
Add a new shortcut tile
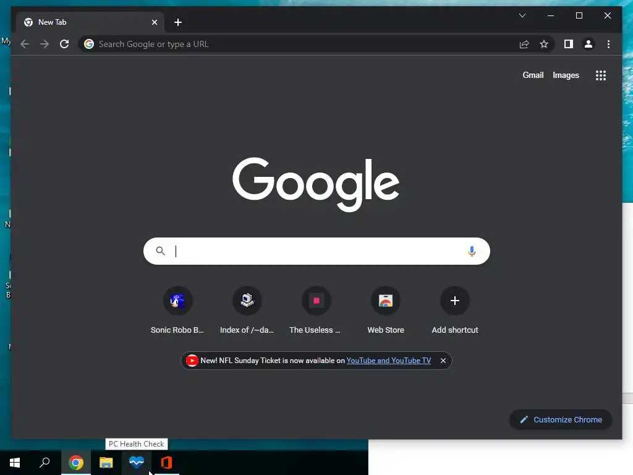click(455, 310)
